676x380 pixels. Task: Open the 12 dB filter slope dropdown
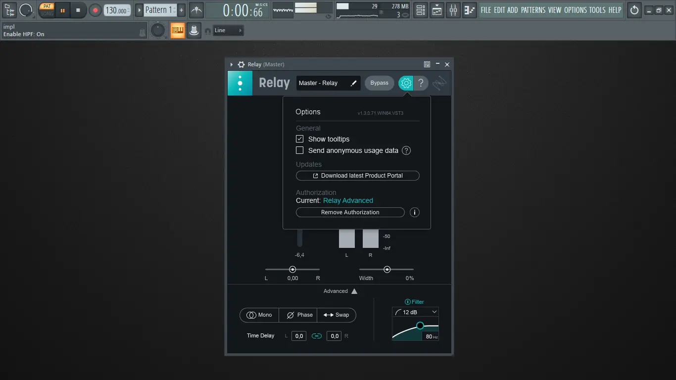tap(416, 312)
